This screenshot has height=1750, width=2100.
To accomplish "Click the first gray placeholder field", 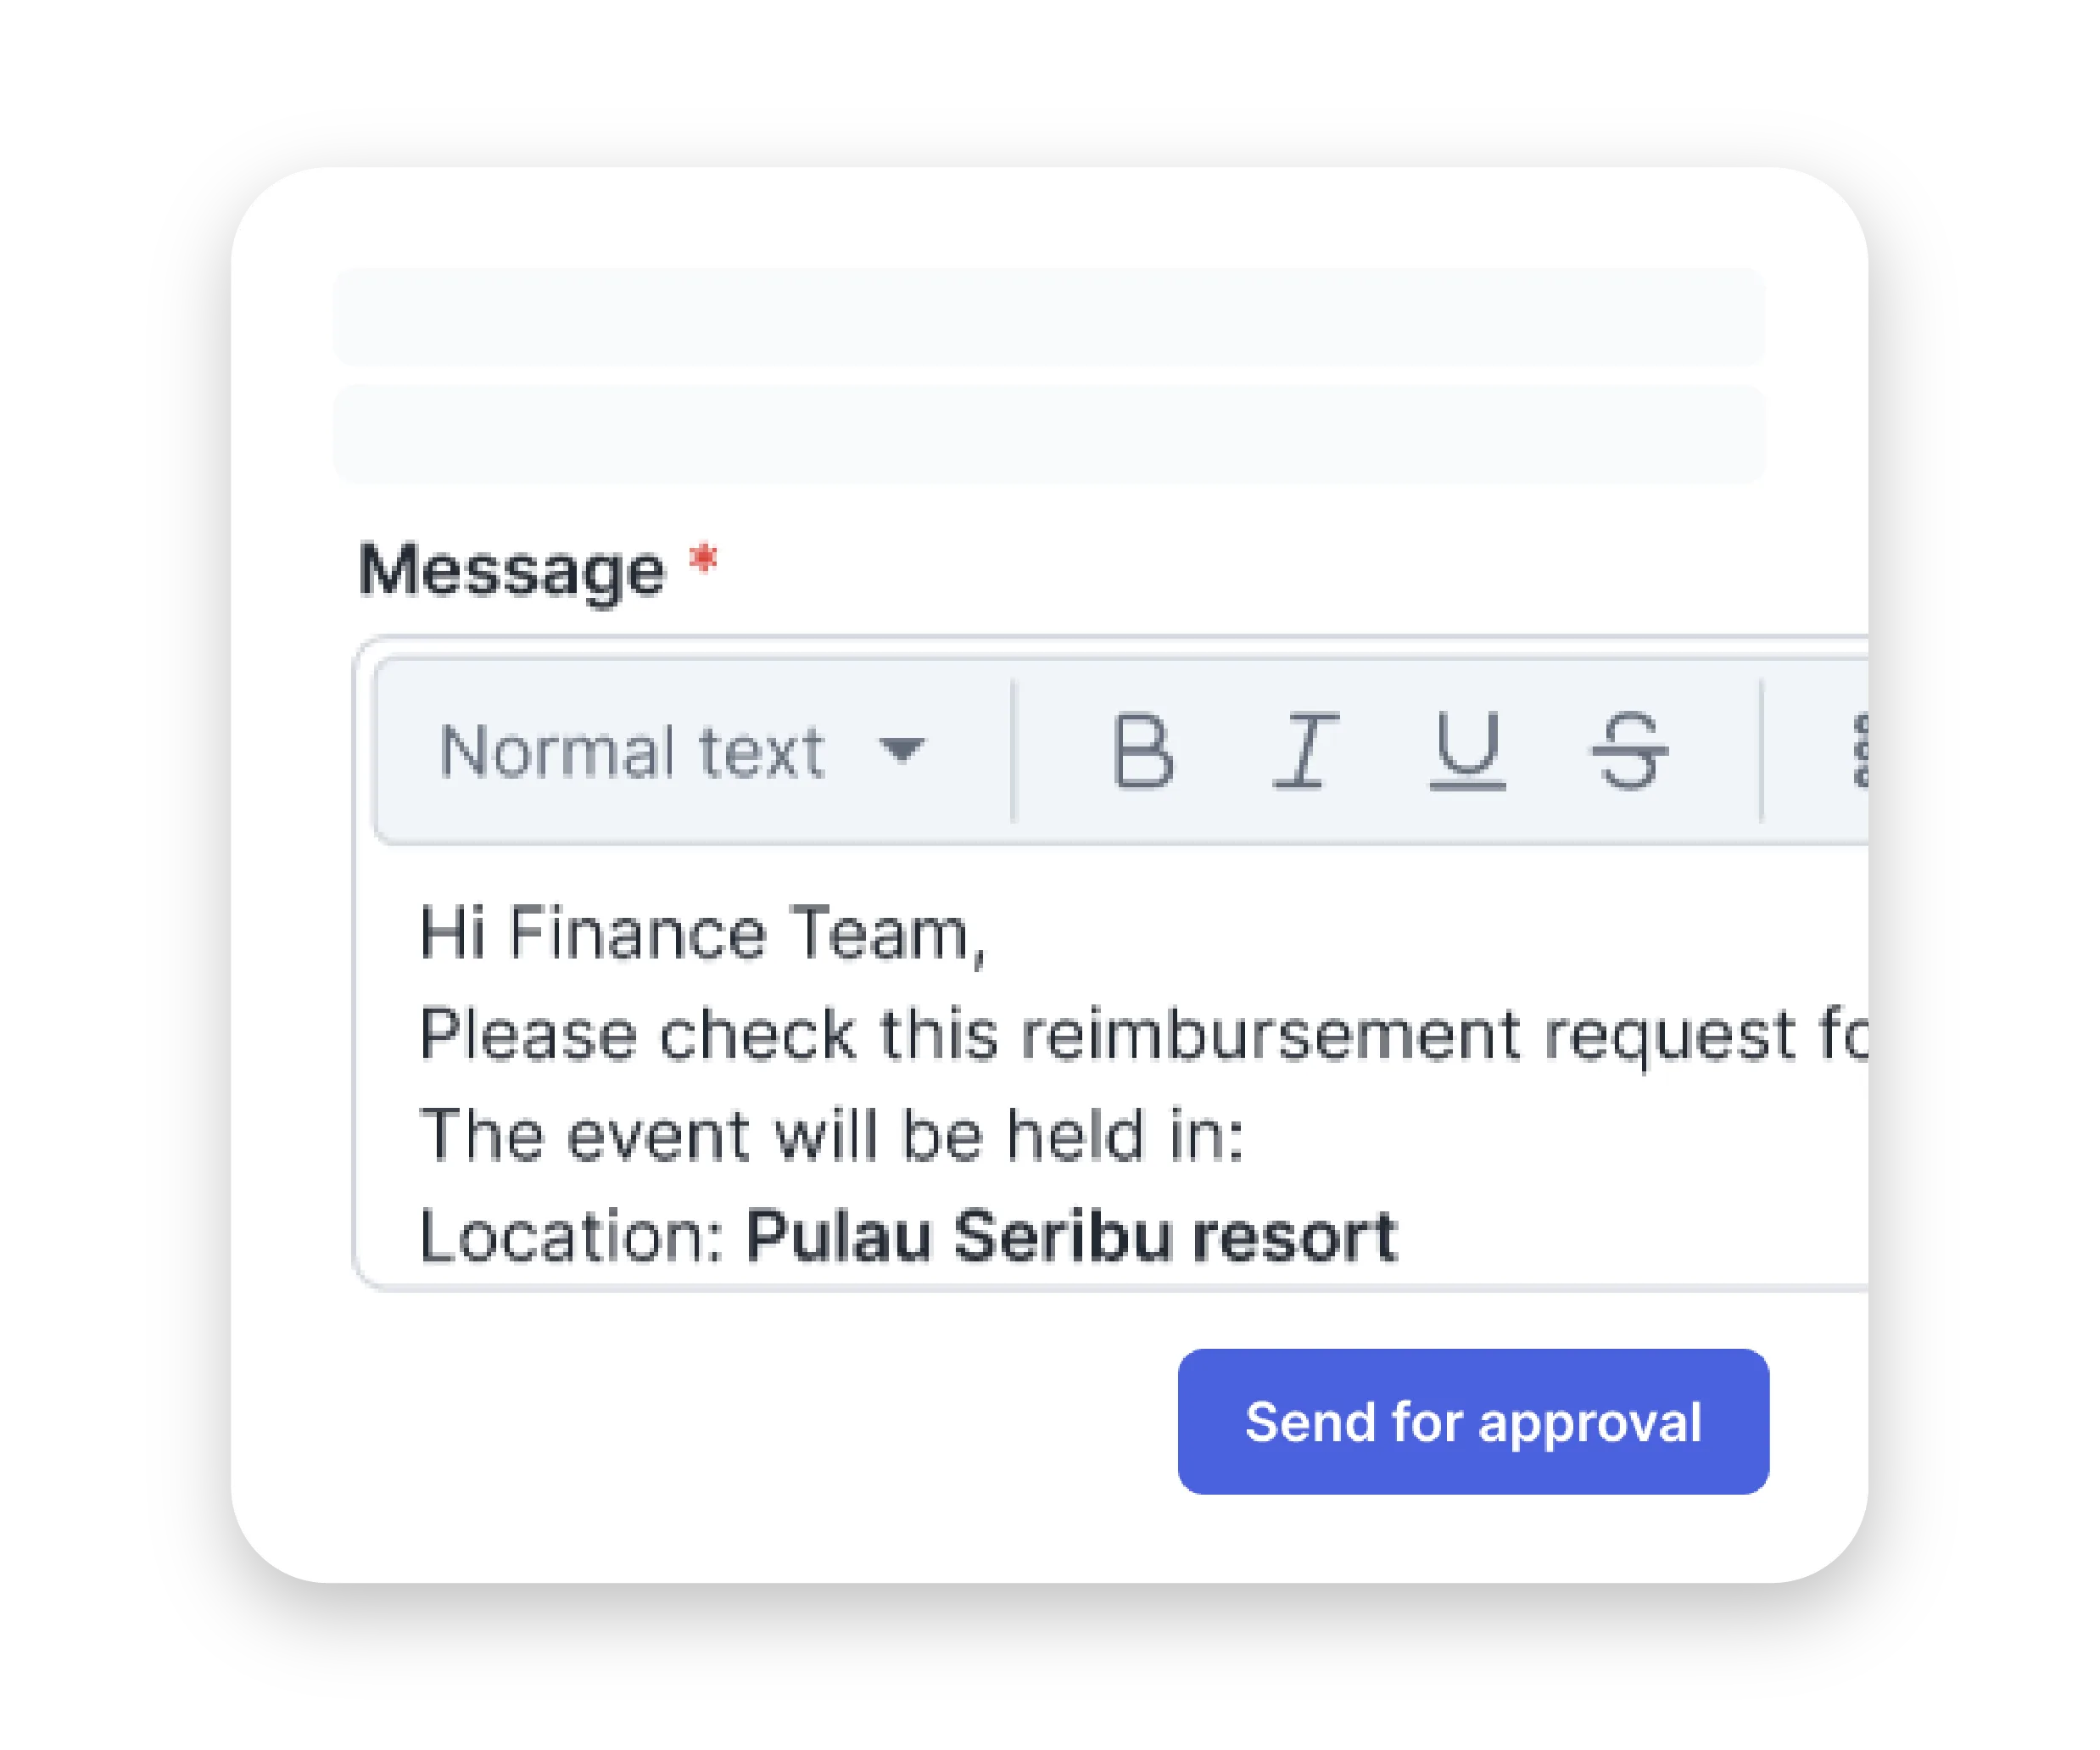I will point(1048,317).
